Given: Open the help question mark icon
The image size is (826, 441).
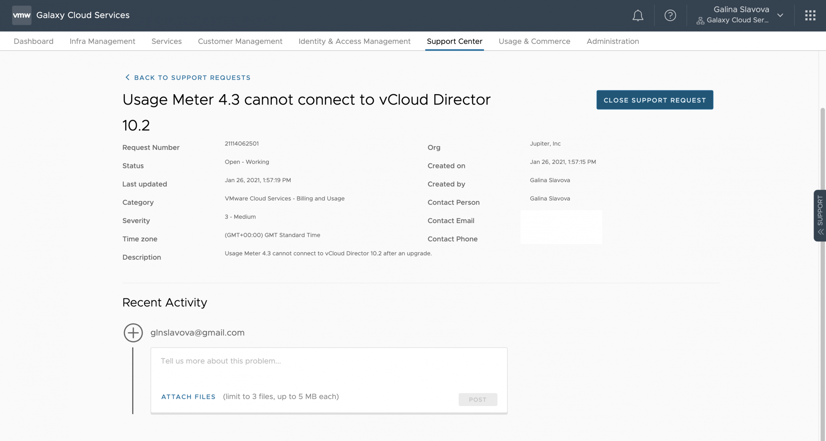Looking at the screenshot, I should coord(670,15).
